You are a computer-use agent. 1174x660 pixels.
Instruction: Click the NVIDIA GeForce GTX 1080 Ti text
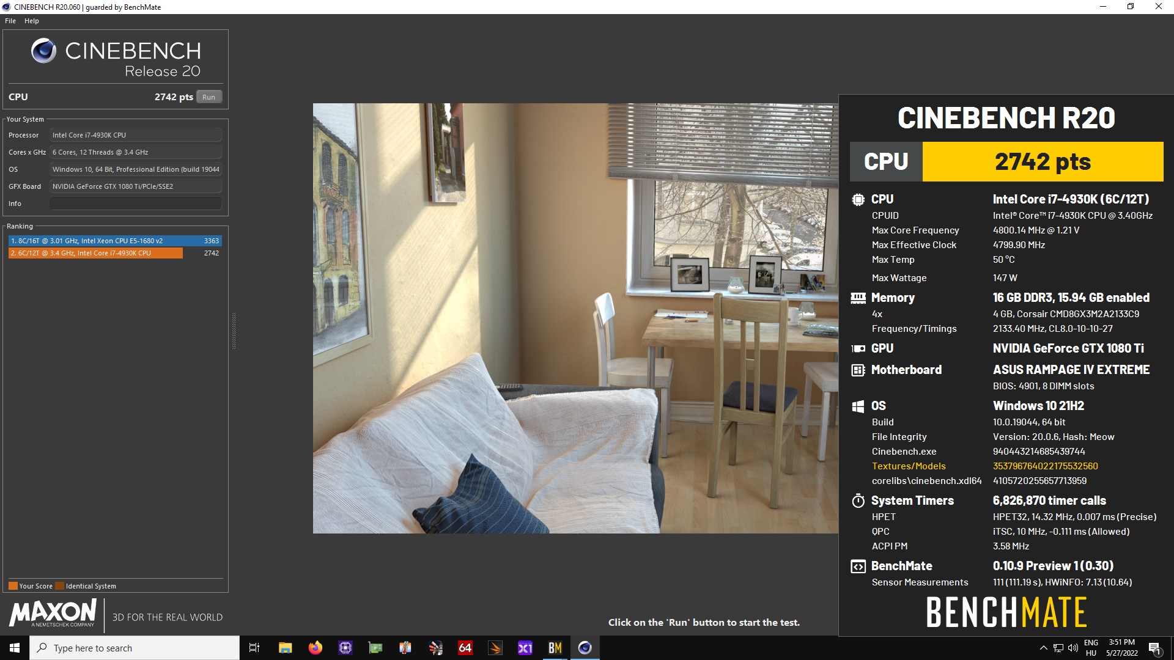point(1068,348)
